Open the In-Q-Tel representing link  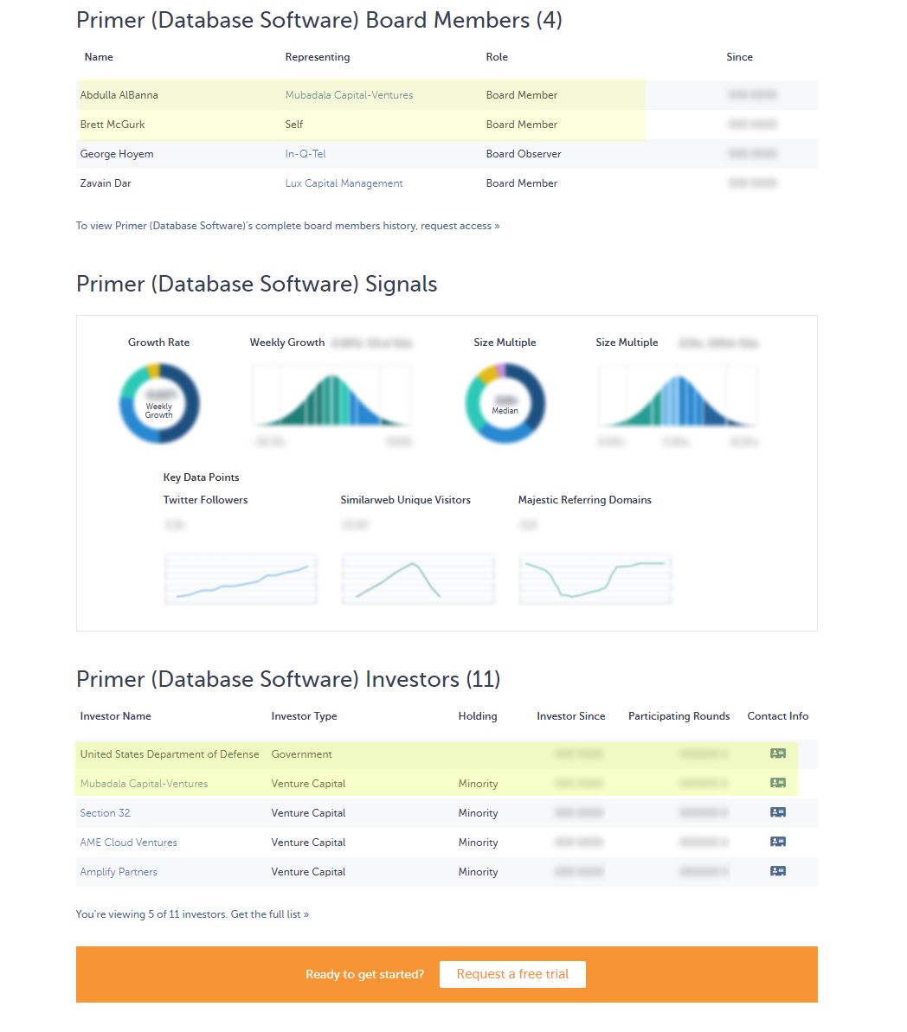pos(306,154)
